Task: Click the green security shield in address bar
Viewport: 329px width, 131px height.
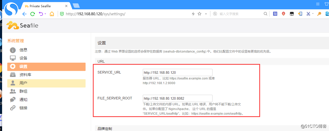Action: 62,14
